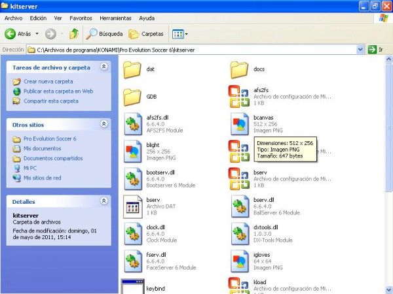
Task: Open Documentos compartidos link
Action: point(53,158)
